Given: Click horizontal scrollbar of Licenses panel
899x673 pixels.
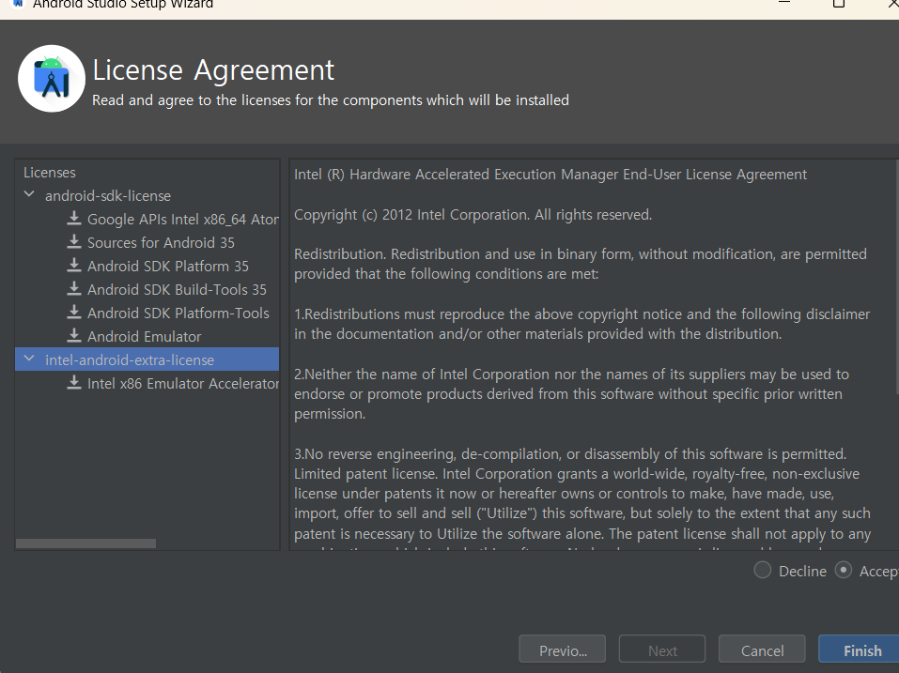Looking at the screenshot, I should (x=86, y=543).
